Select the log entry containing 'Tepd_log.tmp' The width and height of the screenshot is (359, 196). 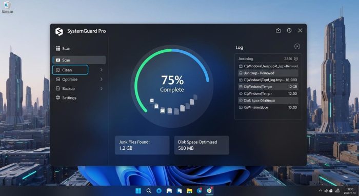268,80
